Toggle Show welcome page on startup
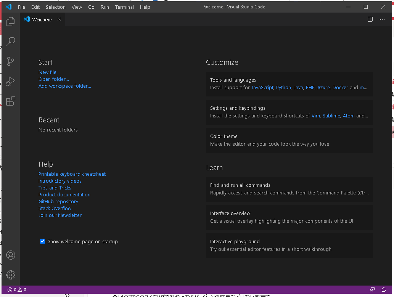The height and width of the screenshot is (297, 394). click(42, 241)
